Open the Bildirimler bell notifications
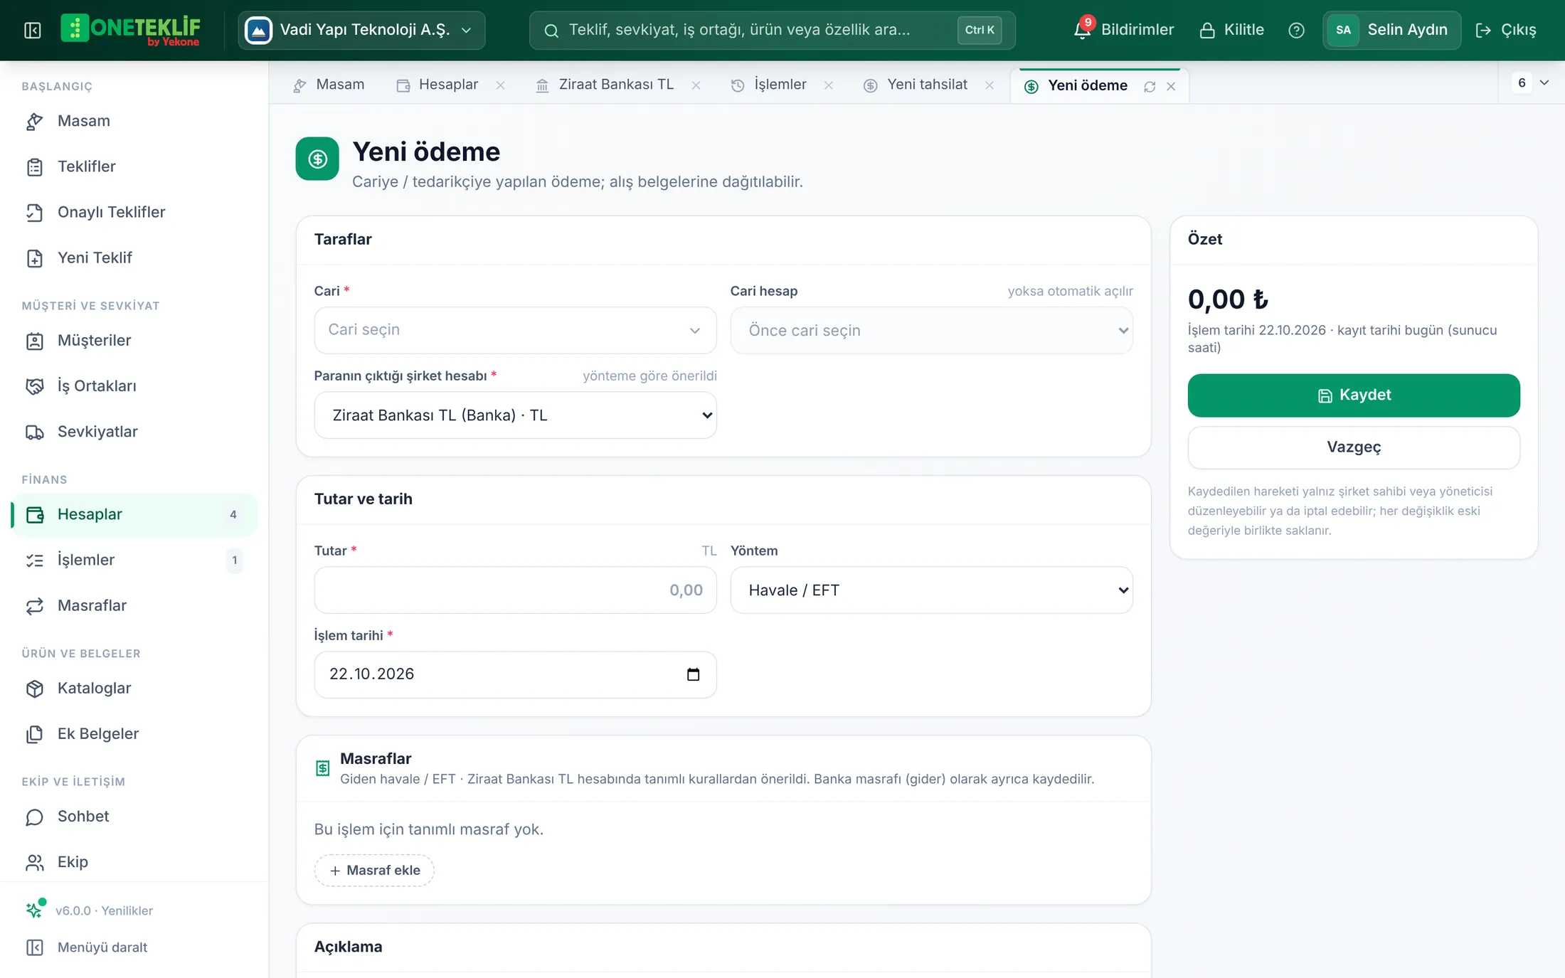 pyautogui.click(x=1124, y=30)
